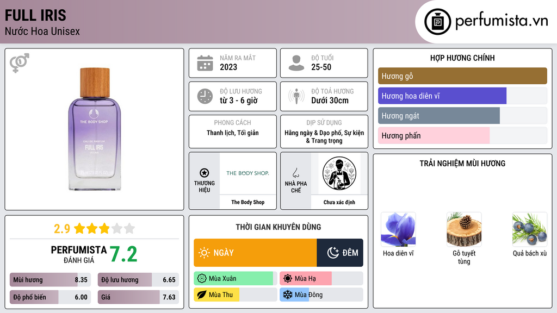Click the Hương hoa diên vĩ accord bar
The width and height of the screenshot is (557, 313).
point(462,96)
